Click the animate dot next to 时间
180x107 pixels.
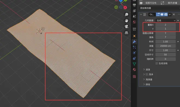coord(178,41)
